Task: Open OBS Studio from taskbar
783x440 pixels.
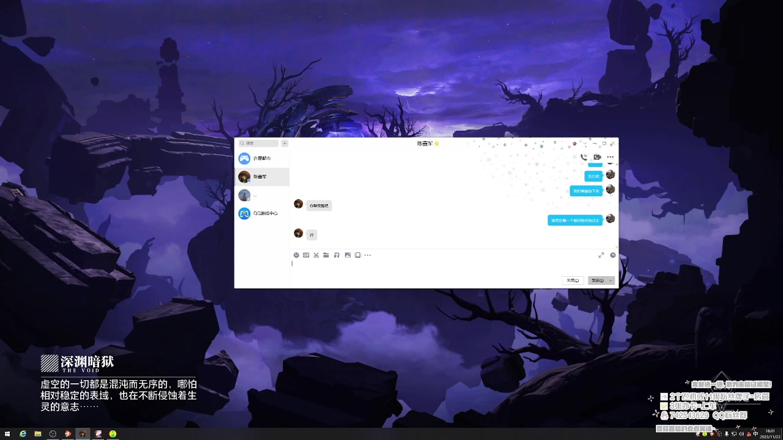Action: [53, 434]
